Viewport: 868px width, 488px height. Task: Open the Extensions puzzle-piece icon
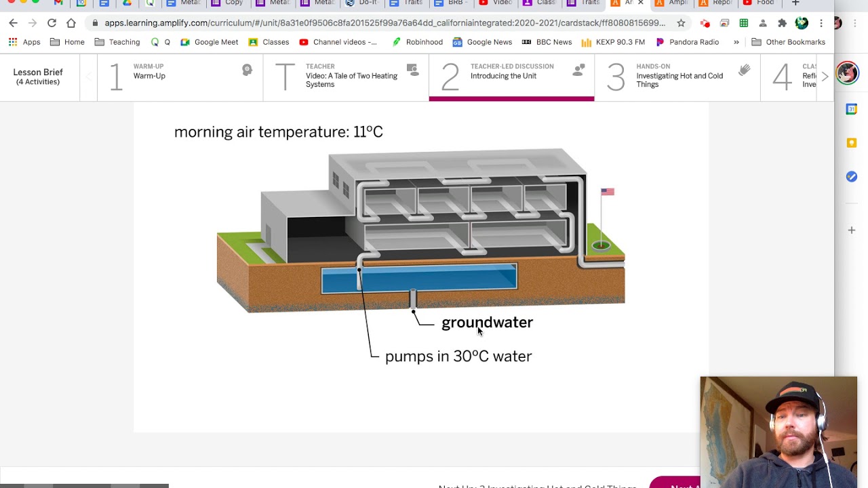click(782, 23)
